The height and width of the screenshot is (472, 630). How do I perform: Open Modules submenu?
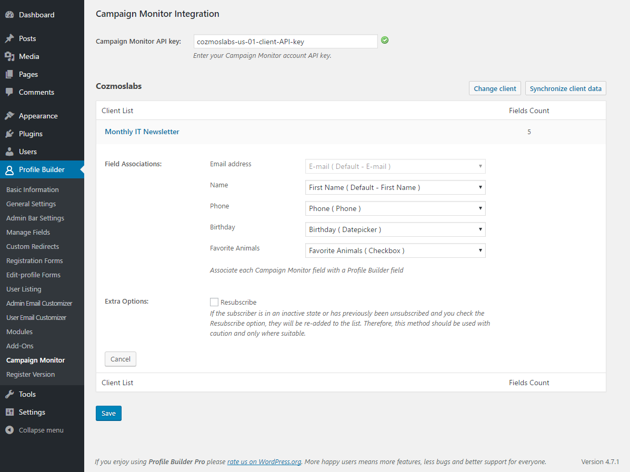[x=19, y=332]
